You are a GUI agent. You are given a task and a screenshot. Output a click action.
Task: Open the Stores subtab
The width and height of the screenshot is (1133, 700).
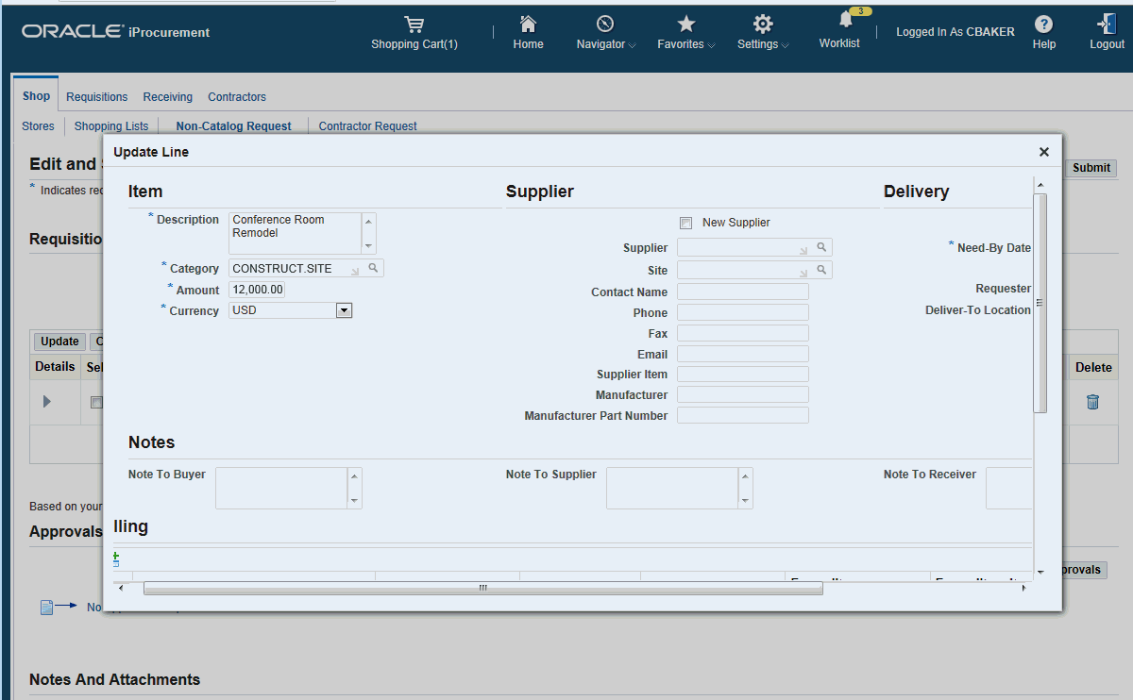point(38,126)
